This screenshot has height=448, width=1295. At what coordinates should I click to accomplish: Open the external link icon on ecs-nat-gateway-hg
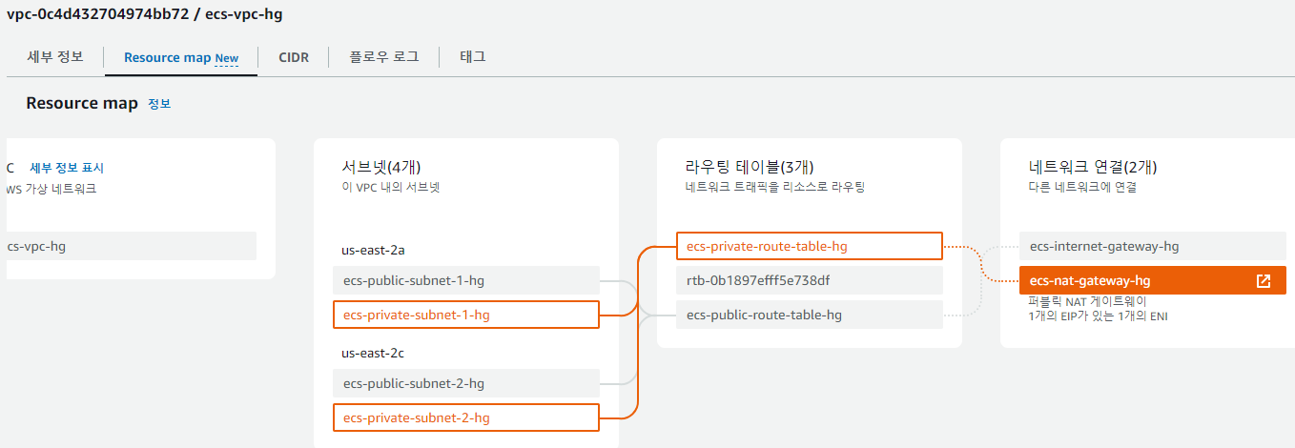pyautogui.click(x=1263, y=280)
